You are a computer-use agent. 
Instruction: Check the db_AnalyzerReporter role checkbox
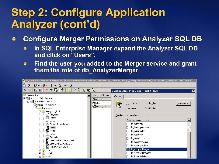click(x=127, y=153)
